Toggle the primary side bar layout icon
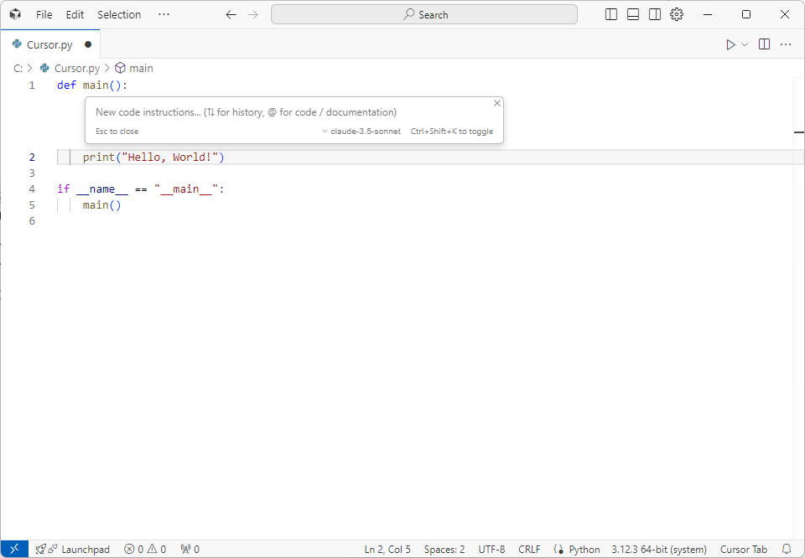The image size is (805, 558). 611,14
